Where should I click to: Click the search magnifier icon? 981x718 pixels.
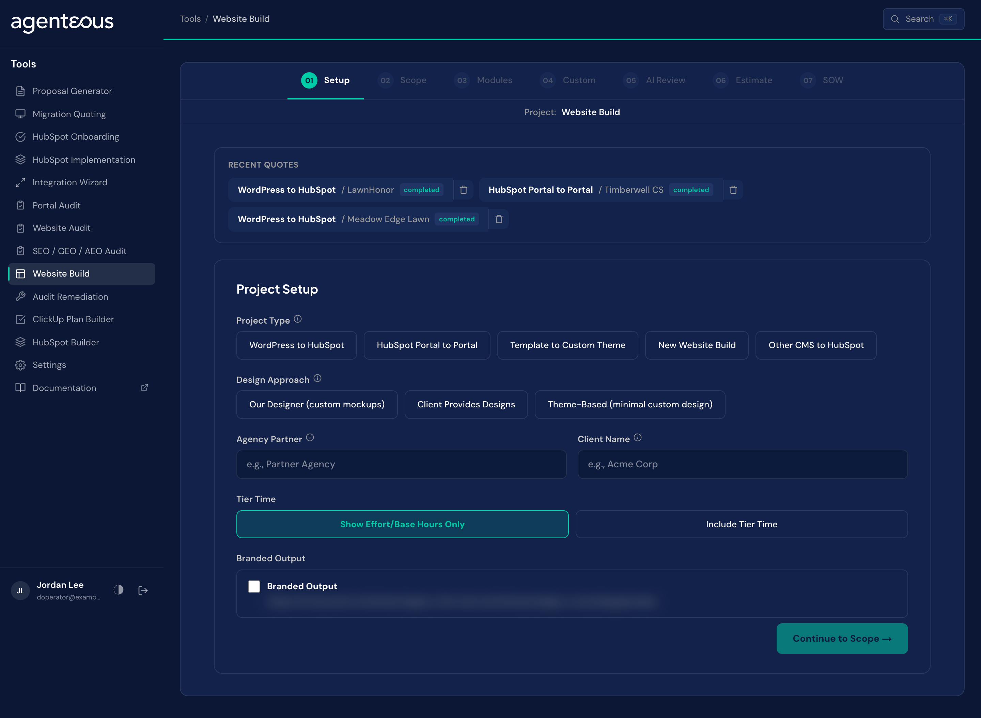pyautogui.click(x=895, y=19)
